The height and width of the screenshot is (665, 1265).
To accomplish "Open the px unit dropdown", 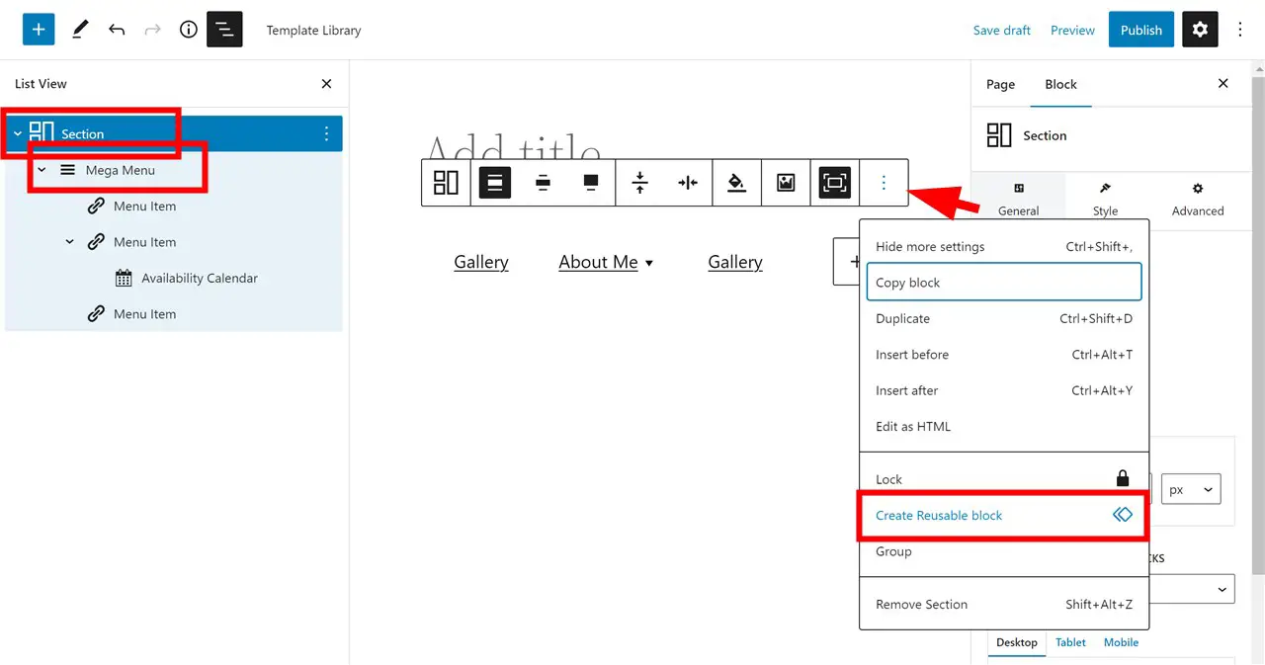I will tap(1191, 490).
